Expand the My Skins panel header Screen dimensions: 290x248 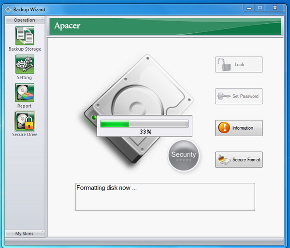click(x=25, y=234)
